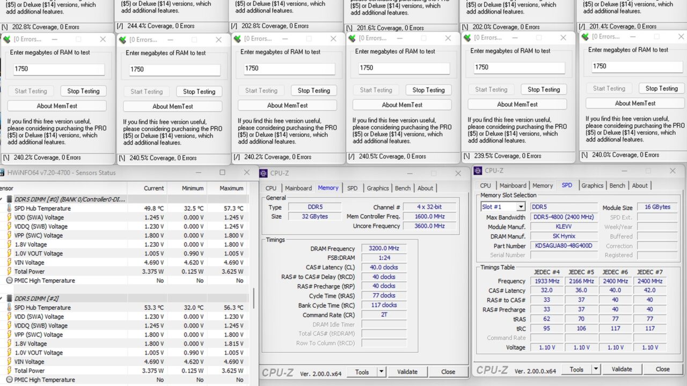Click lightning icon of DIMM [#0] VDD (SWA) Voltage
The image size is (687, 386).
pos(9,218)
